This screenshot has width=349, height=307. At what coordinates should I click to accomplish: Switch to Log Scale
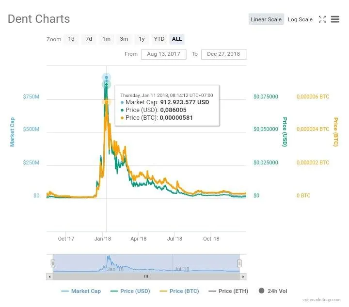click(x=300, y=19)
